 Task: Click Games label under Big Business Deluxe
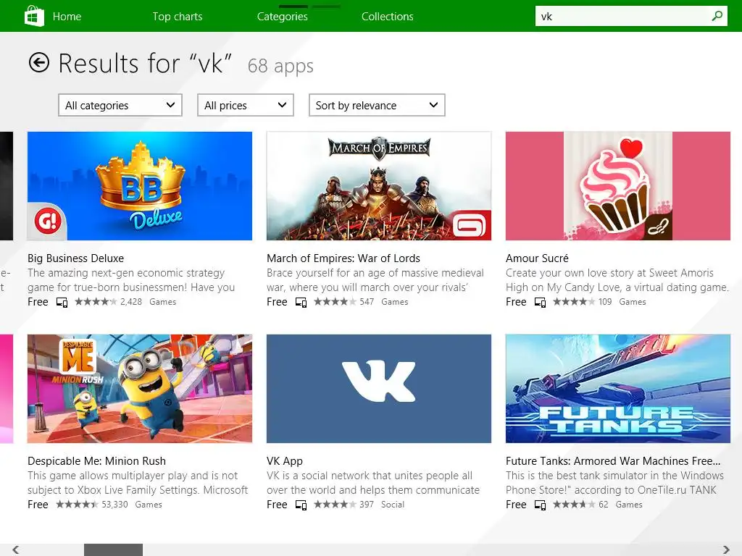[163, 302]
